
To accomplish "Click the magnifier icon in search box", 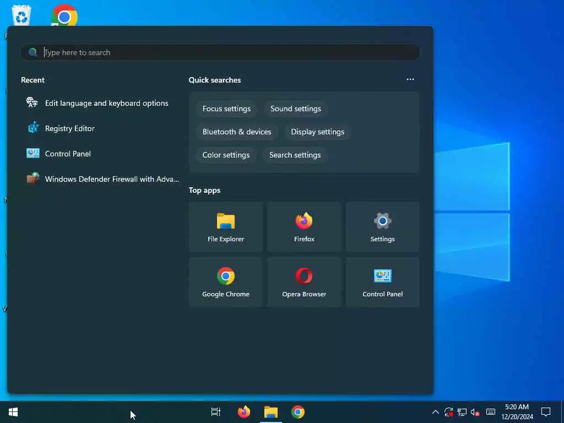I will coord(32,52).
